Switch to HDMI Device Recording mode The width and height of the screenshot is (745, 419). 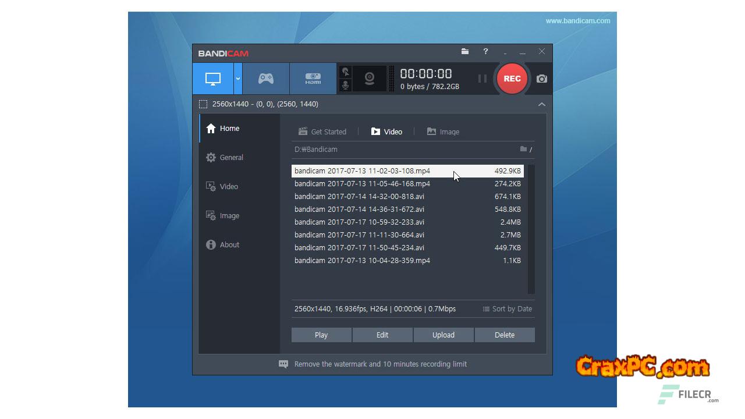point(313,79)
